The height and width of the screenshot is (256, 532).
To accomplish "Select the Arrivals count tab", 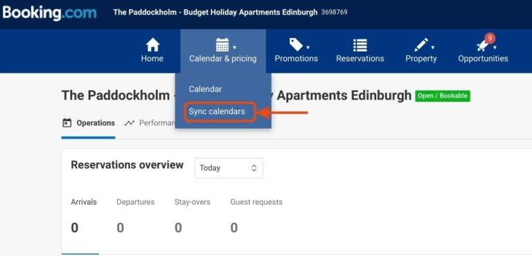I will [83, 216].
